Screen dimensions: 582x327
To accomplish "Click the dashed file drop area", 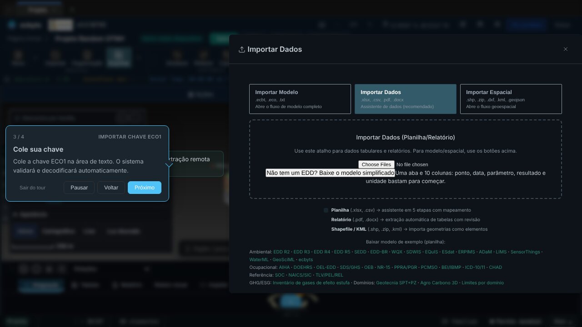I will (x=406, y=159).
